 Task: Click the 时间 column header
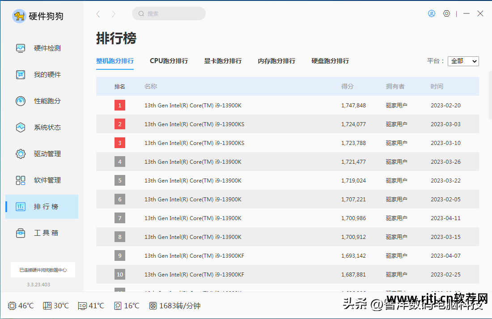coord(437,86)
